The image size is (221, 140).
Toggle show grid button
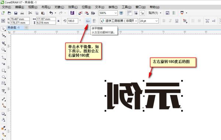click(136, 13)
